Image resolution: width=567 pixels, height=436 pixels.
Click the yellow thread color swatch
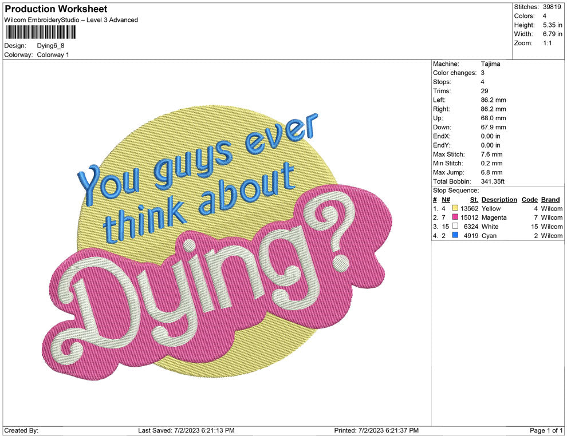(455, 209)
